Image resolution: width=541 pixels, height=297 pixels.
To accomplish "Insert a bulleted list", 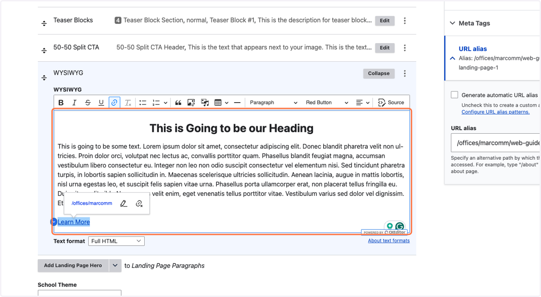I will [x=142, y=103].
